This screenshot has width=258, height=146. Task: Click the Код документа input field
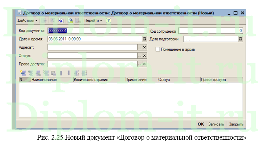(x=97, y=30)
